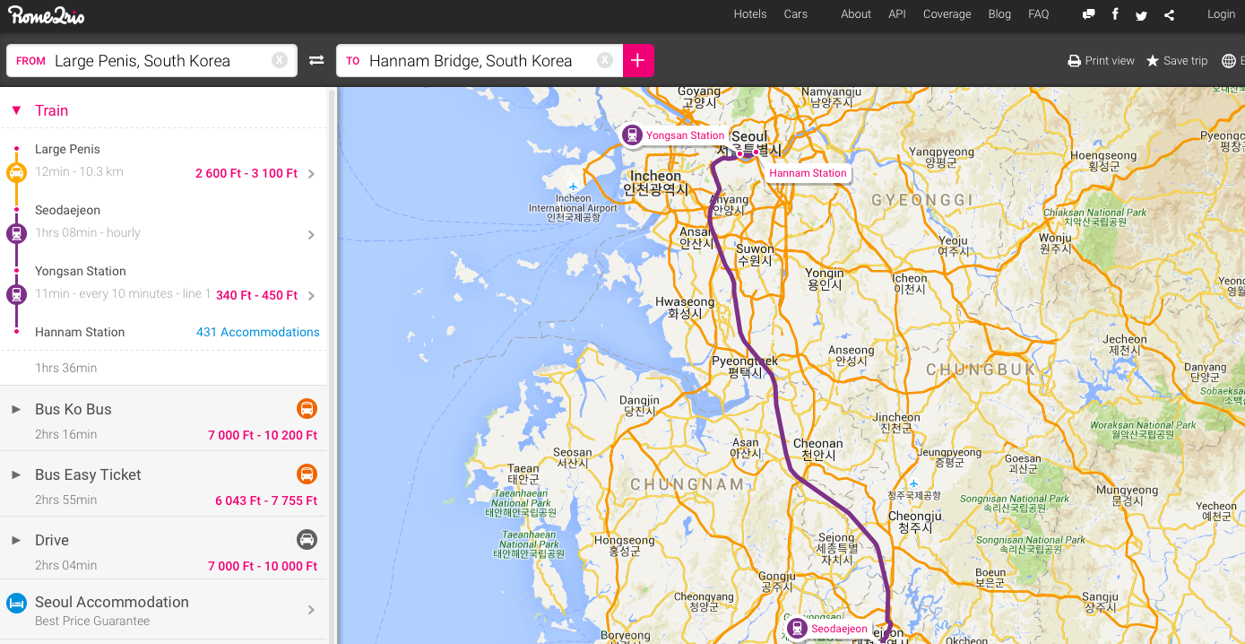Open the About page
Screen dimensions: 1245x644
[856, 14]
